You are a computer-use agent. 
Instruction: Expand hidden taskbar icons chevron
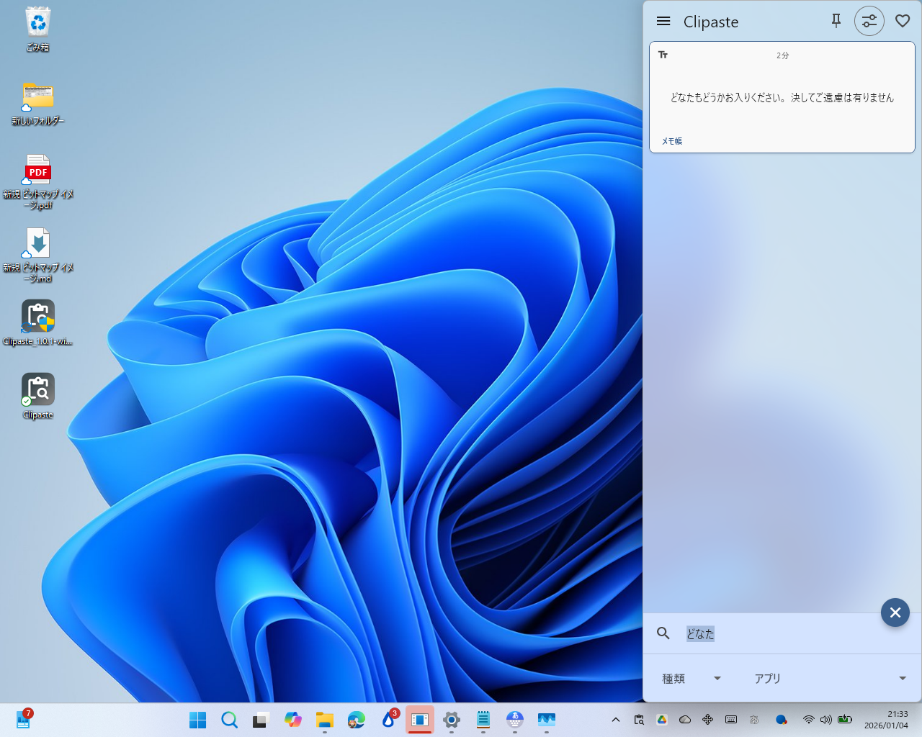(x=615, y=719)
